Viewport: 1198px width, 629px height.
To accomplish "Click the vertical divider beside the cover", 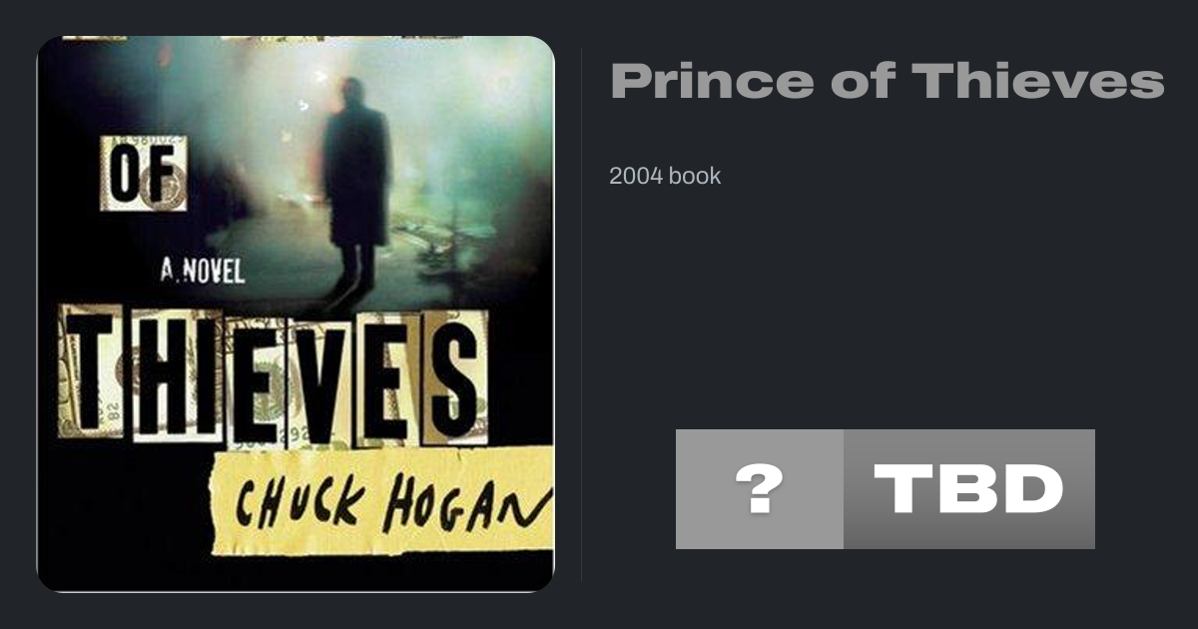I will tap(581, 314).
